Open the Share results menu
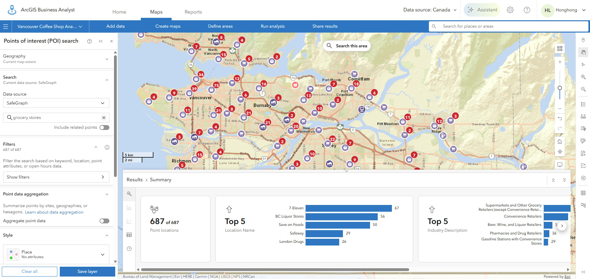 (325, 26)
